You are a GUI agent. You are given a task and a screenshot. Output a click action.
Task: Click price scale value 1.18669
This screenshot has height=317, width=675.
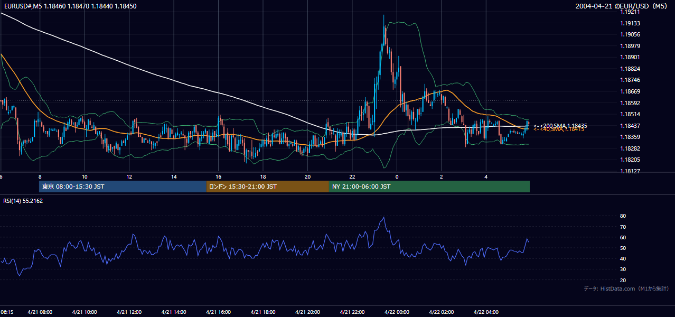point(630,91)
